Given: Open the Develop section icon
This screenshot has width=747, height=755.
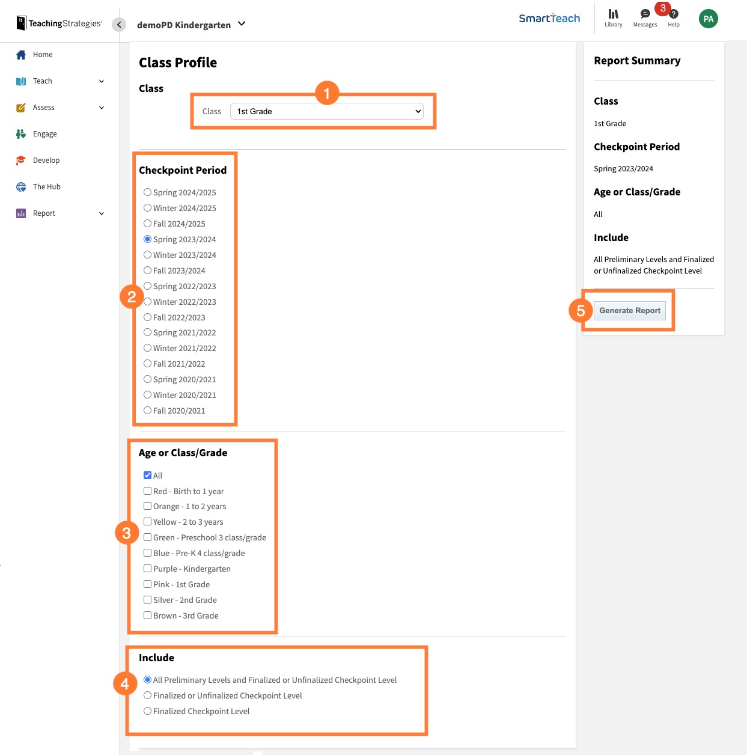Looking at the screenshot, I should 20,160.
